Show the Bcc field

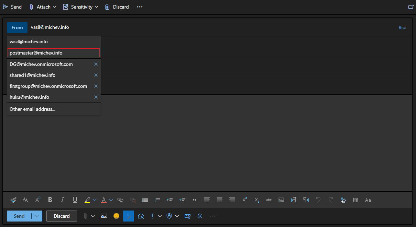click(402, 27)
